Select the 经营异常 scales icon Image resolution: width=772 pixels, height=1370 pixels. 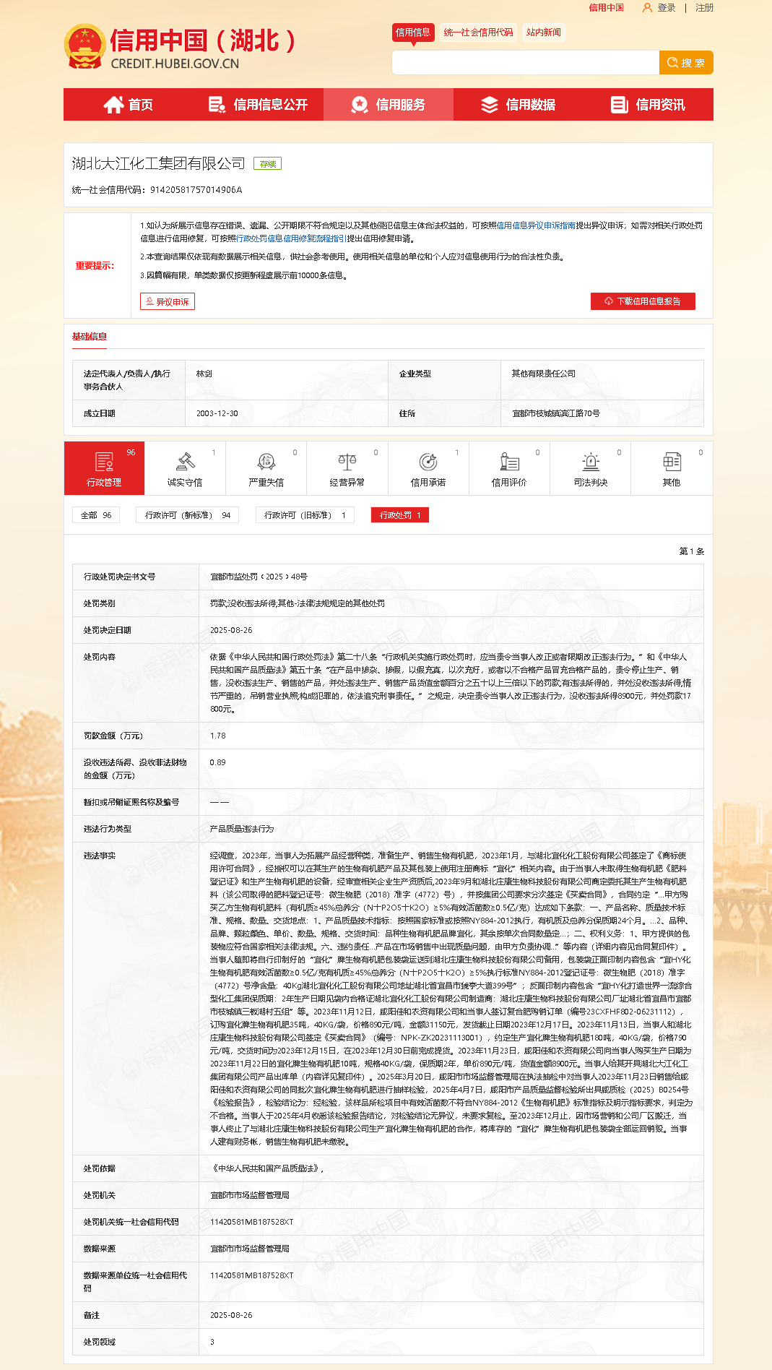tap(347, 461)
